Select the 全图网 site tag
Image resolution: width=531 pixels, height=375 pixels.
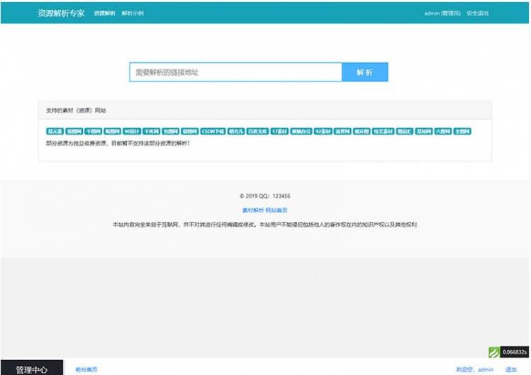(x=462, y=131)
